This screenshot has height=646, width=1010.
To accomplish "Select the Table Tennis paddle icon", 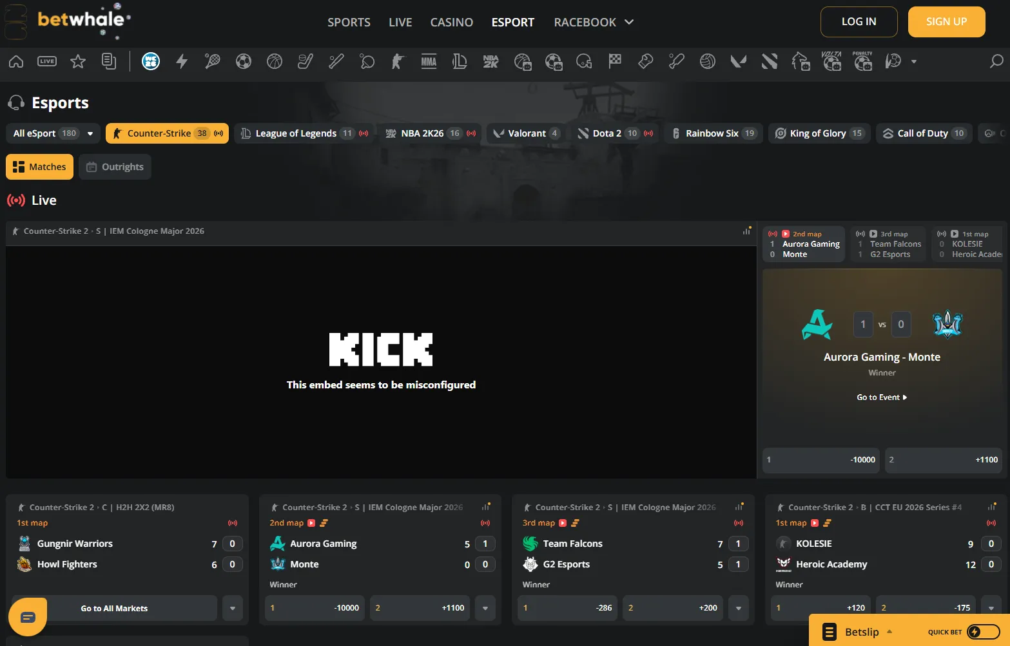I will [367, 61].
